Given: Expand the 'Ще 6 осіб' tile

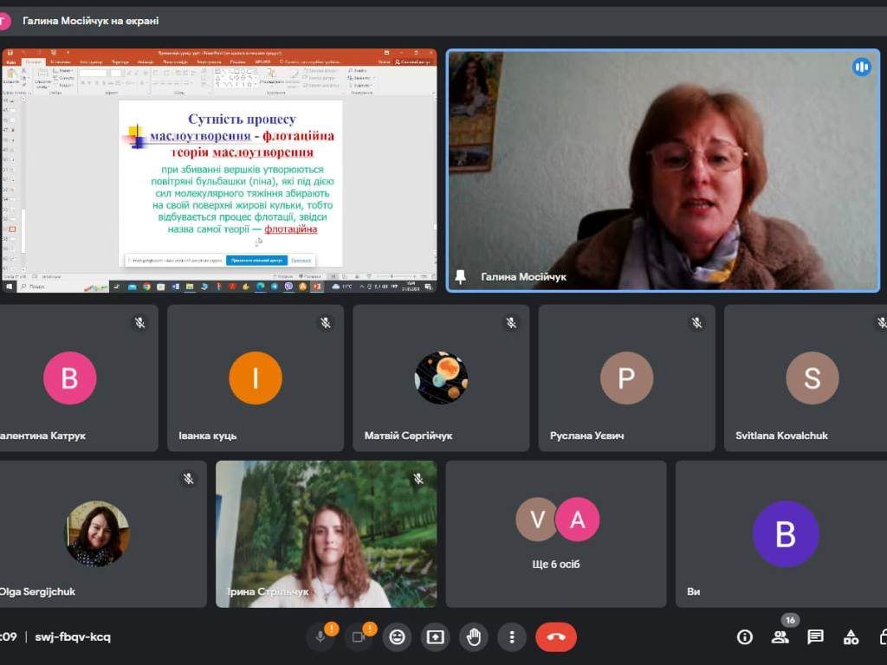Looking at the screenshot, I should [x=556, y=534].
